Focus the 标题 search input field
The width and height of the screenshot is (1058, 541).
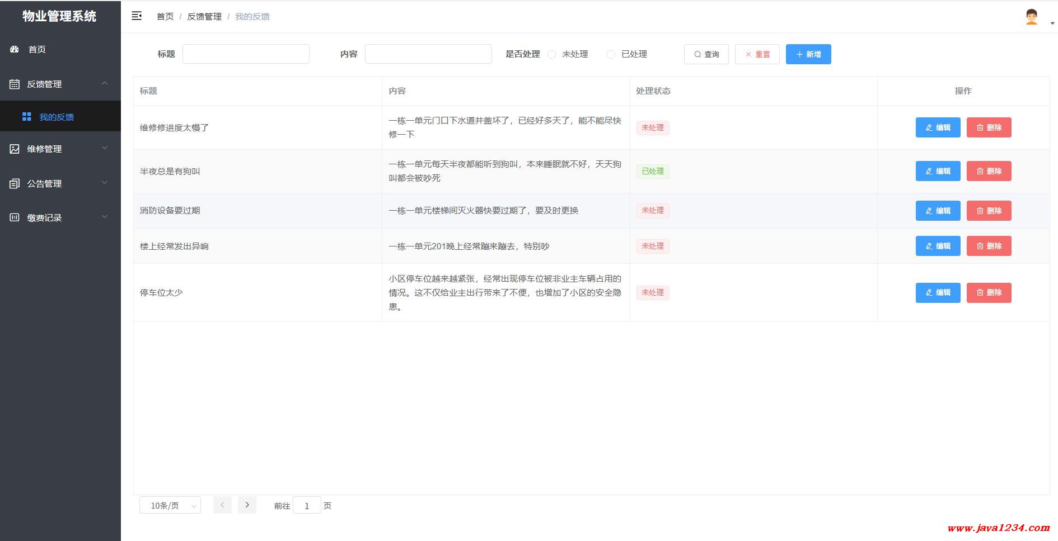click(246, 54)
